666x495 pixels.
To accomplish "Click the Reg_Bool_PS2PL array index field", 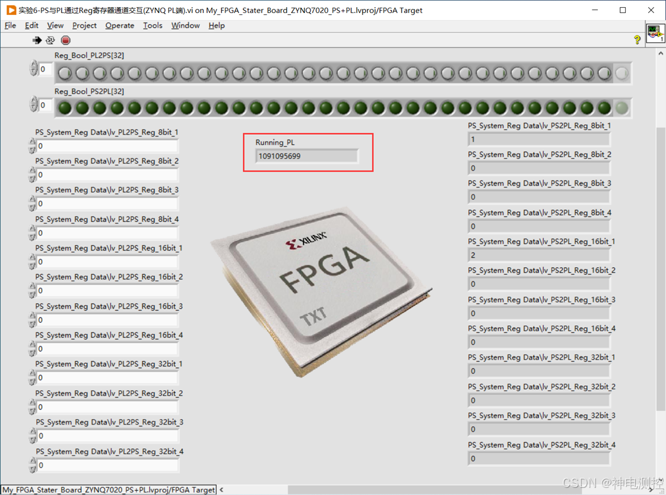I will point(45,105).
